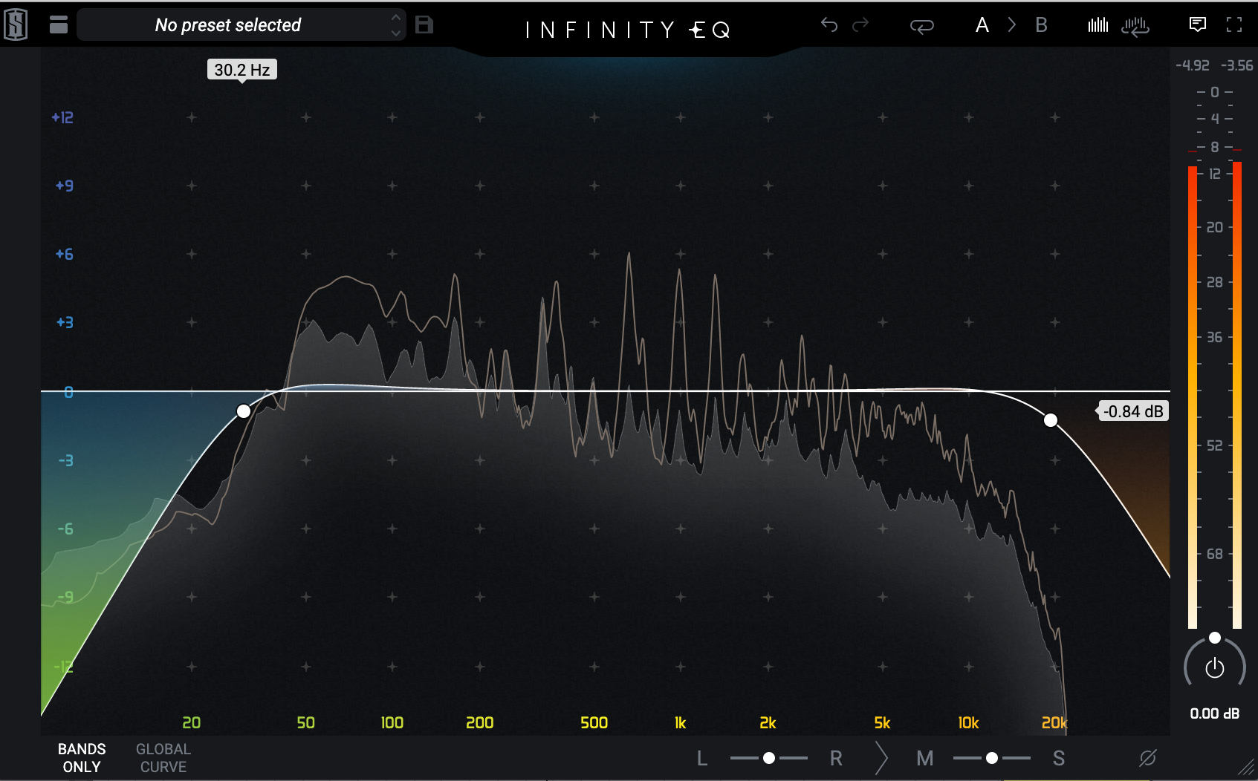
Task: Open the preset selector dropdown
Action: coord(241,25)
